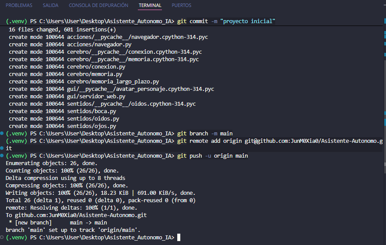Click the sentidos/oidos.py path entry
This screenshot has height=245, width=386.
point(93,119)
